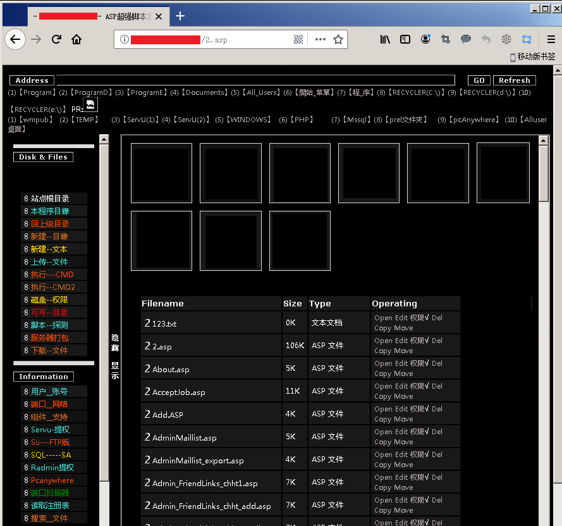Click the browser Forward arrow
This screenshot has height=526, width=562.
tap(36, 39)
